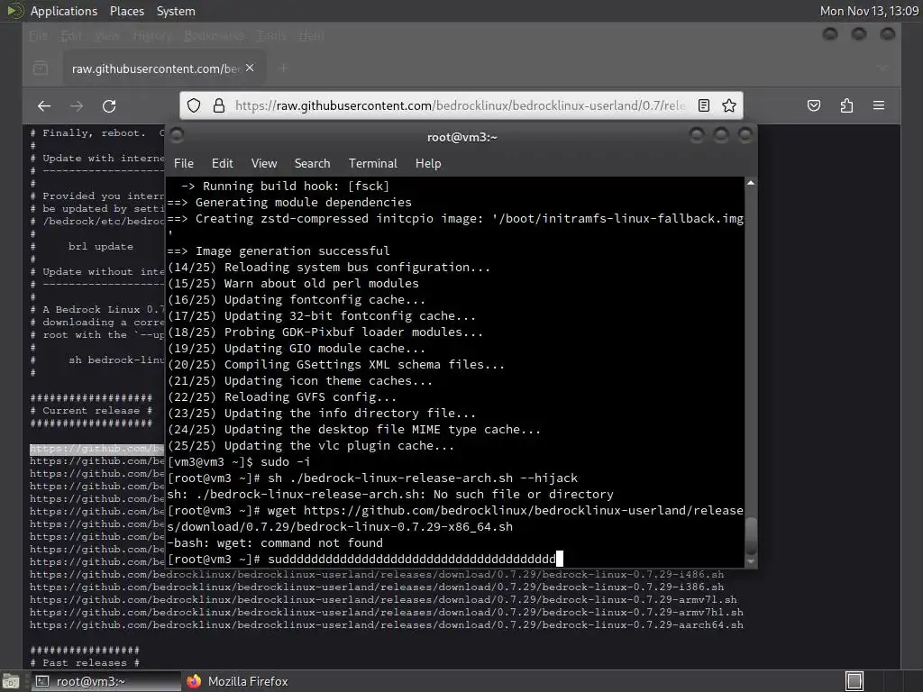This screenshot has height=692, width=923.
Task: Click the 'brl update' text in page
Action: coord(101,247)
